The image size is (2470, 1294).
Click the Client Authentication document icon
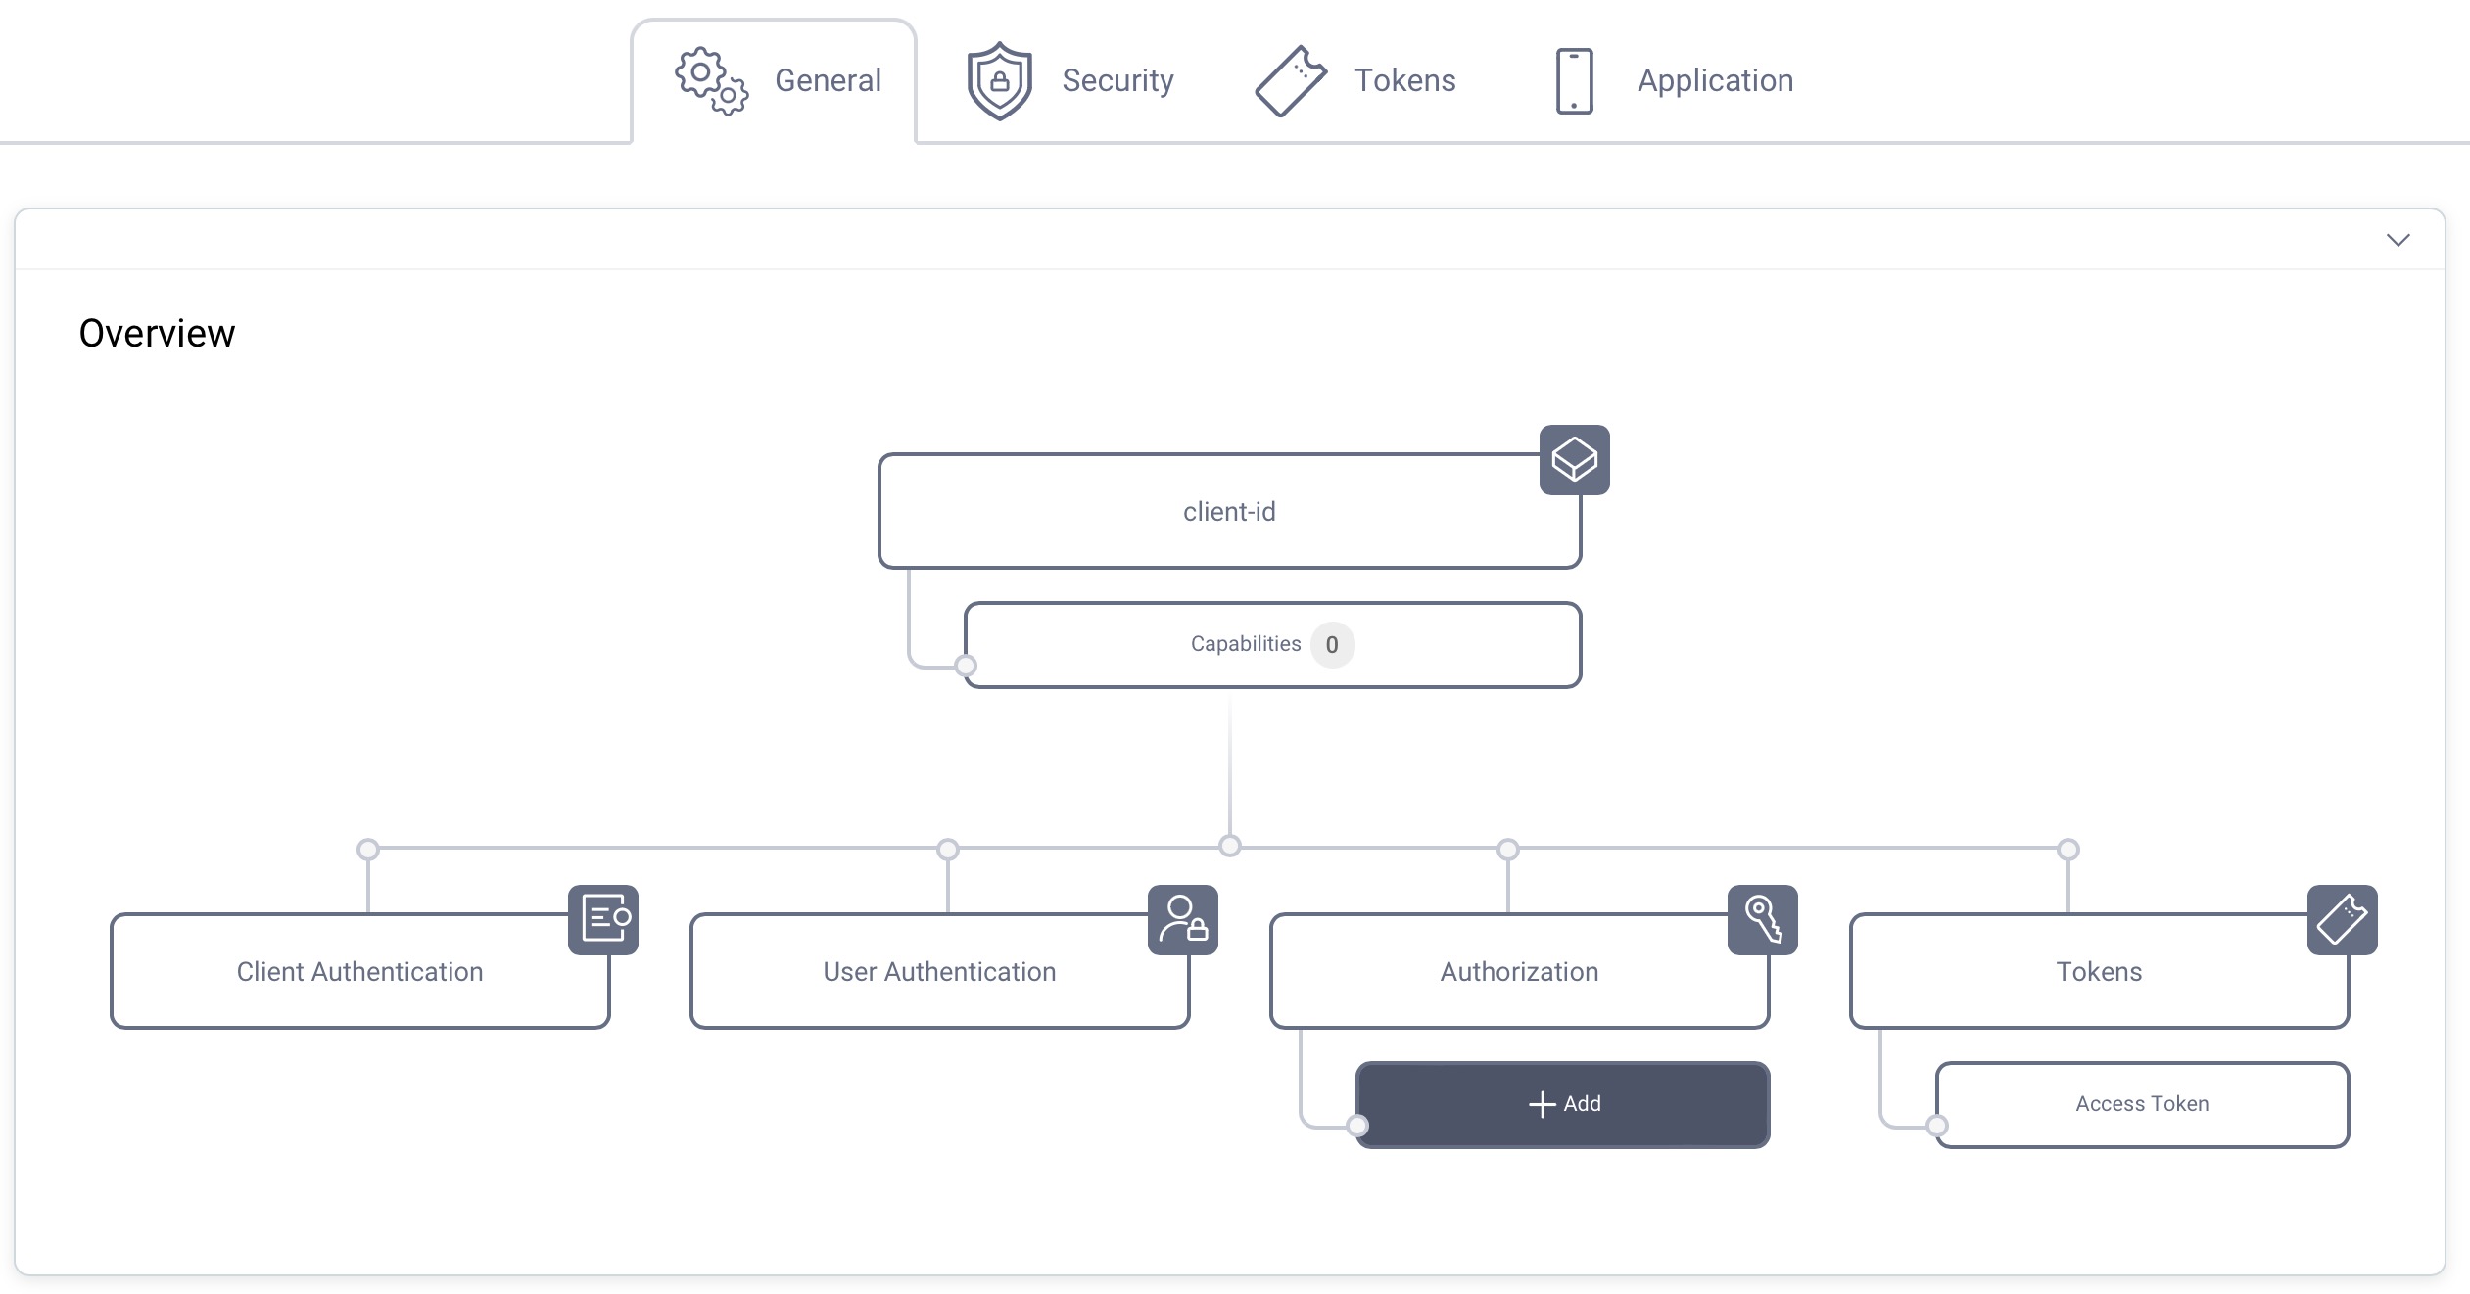click(x=602, y=920)
